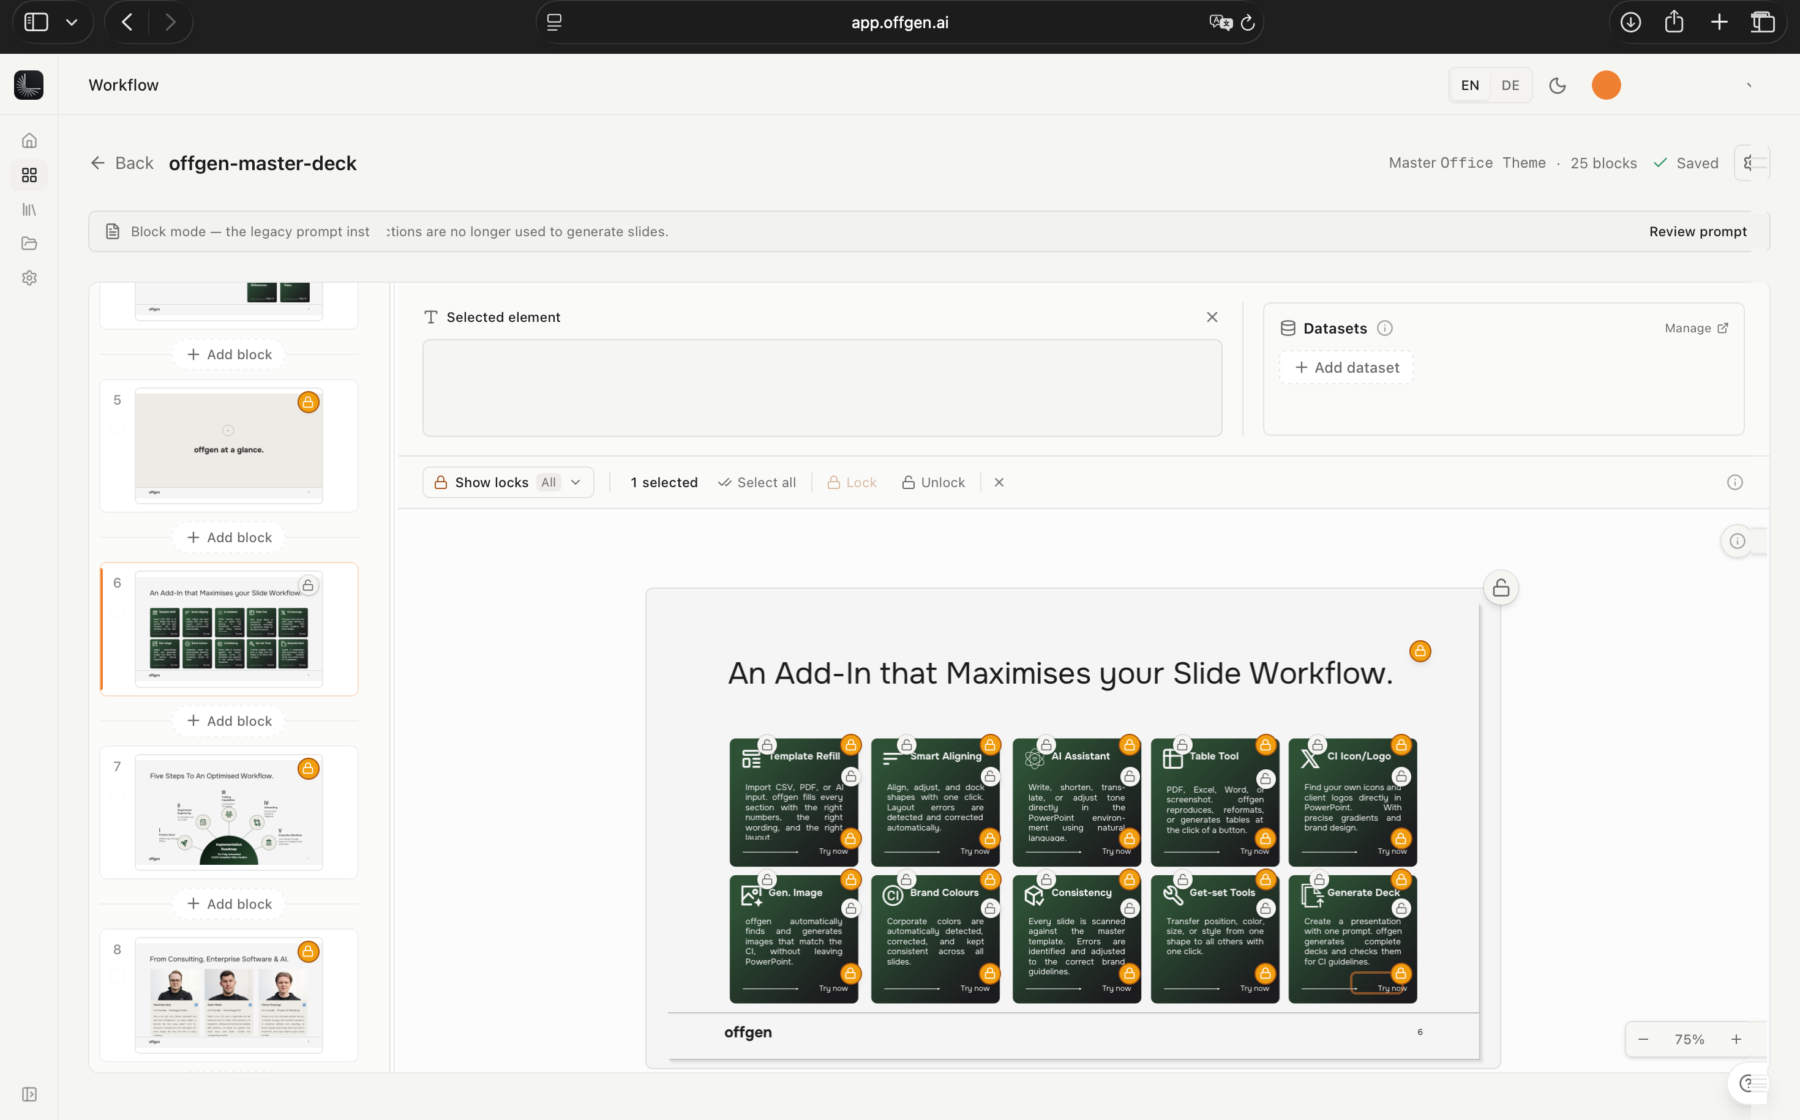Click the offgen logo icon
Viewport: 1800px width, 1120px height.
pyautogui.click(x=28, y=85)
